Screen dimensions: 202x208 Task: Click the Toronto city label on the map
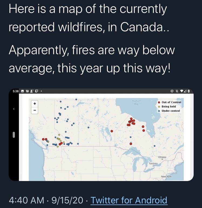click(x=153, y=163)
